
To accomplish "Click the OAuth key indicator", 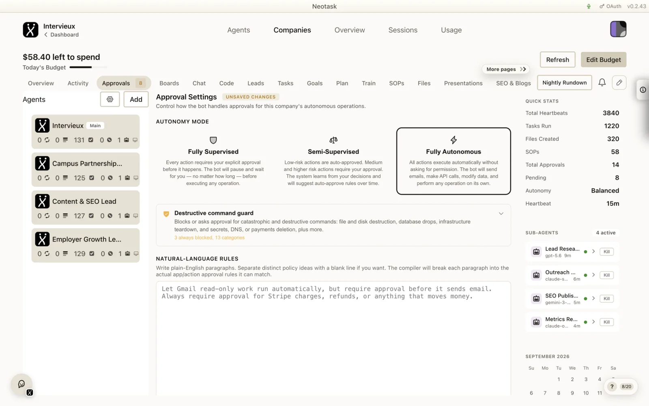I will pyautogui.click(x=610, y=6).
